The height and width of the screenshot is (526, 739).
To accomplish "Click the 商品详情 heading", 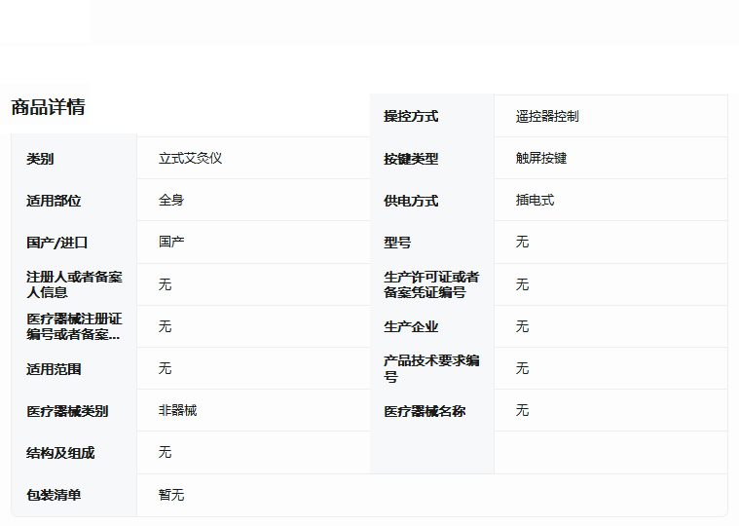I will [48, 107].
